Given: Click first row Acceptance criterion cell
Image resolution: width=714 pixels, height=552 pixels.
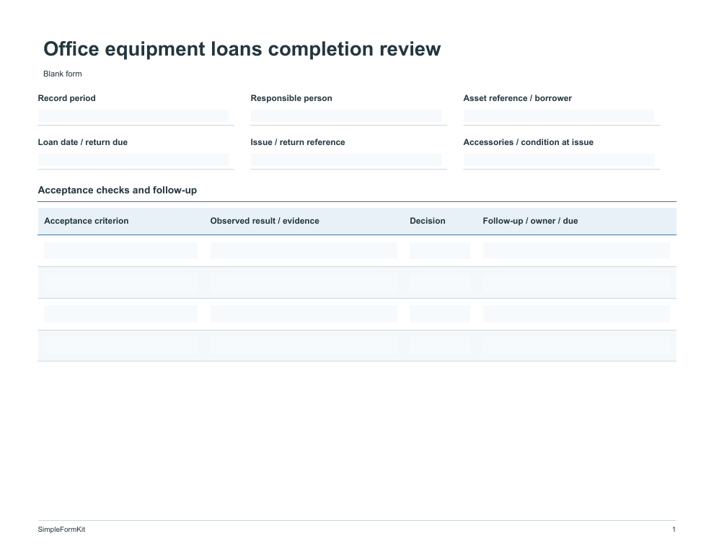Looking at the screenshot, I should 120,250.
